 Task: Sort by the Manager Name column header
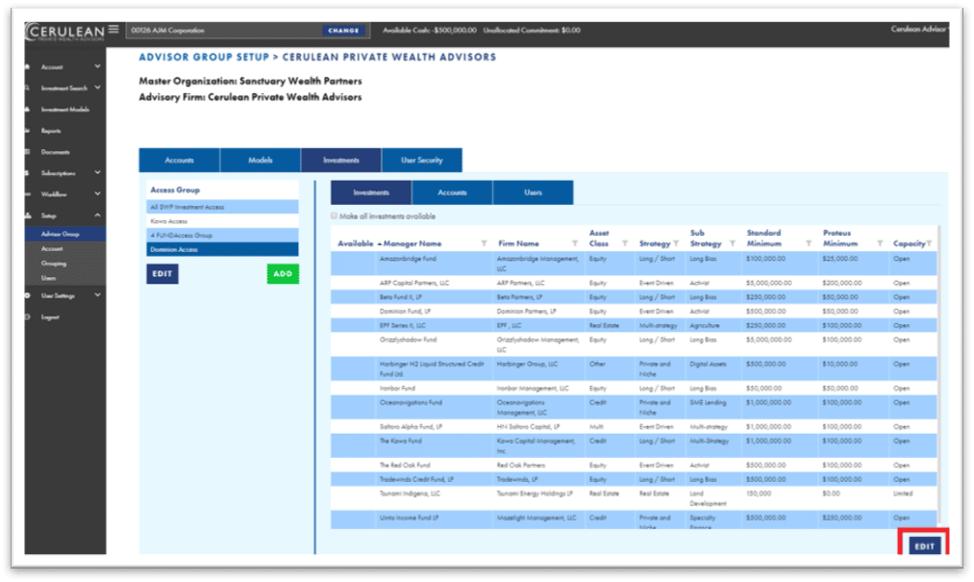(412, 243)
